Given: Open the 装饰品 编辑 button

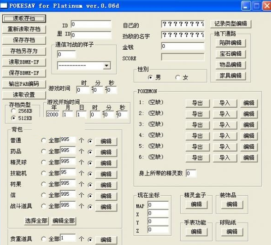Looking at the screenshot, I should [232, 204].
